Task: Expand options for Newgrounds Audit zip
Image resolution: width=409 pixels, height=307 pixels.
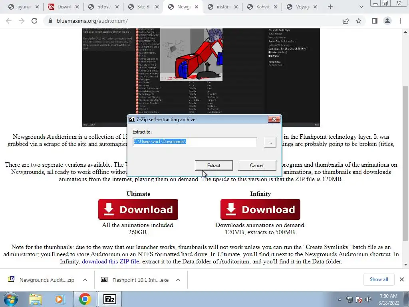Action: (85, 280)
